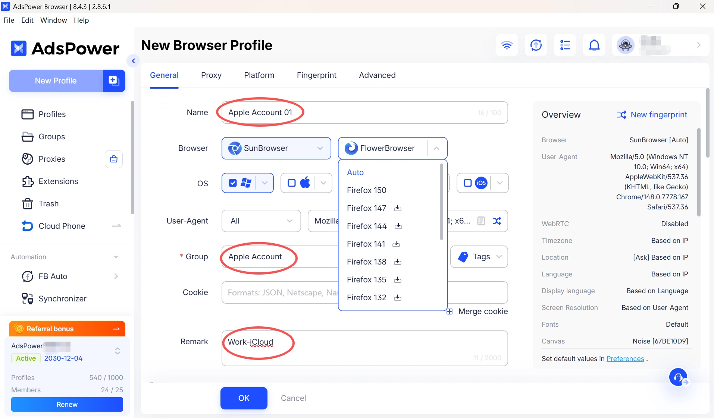The width and height of the screenshot is (714, 418).
Task: Open the Preferences link
Action: click(625, 359)
